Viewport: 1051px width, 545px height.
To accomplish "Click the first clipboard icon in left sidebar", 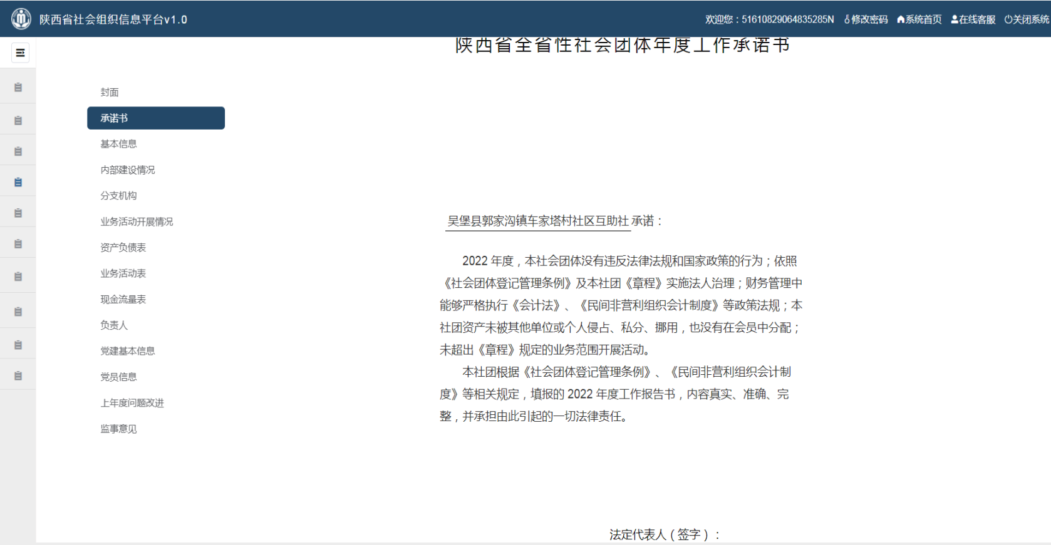I will [x=18, y=88].
